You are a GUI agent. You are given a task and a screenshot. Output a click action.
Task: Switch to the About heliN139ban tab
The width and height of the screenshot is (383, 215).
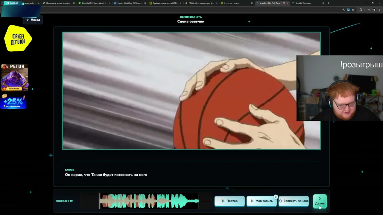[x=94, y=3]
